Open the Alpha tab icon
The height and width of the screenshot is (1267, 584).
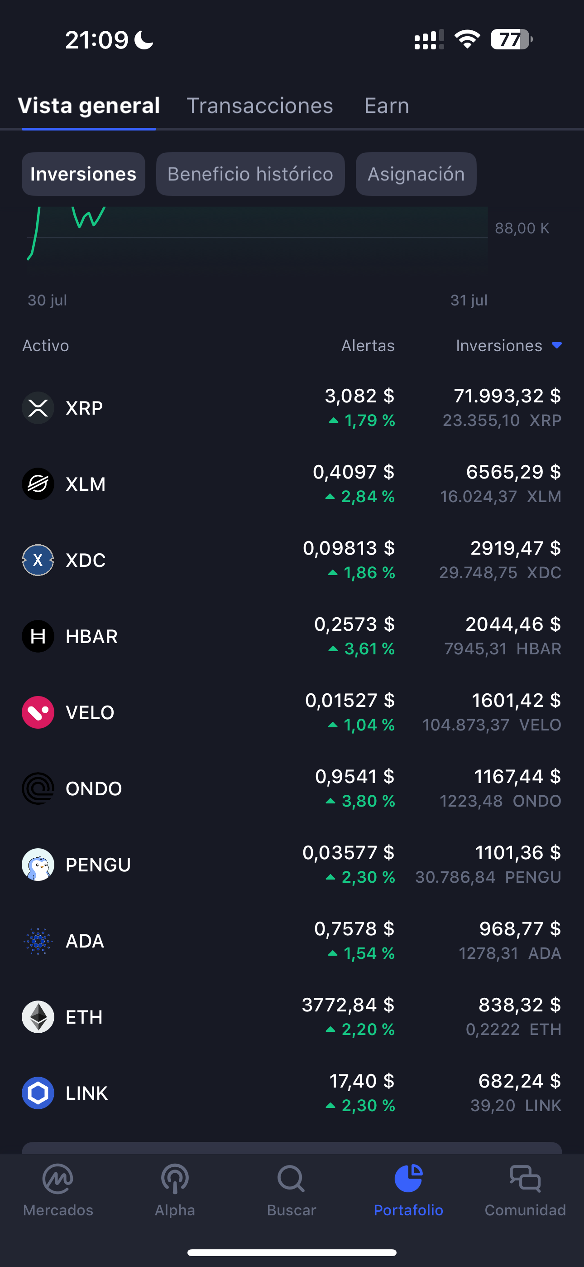[175, 1179]
